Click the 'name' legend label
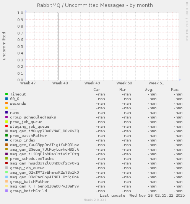Image resolution: width=190 pixels, height=204 pixels. point(15,113)
